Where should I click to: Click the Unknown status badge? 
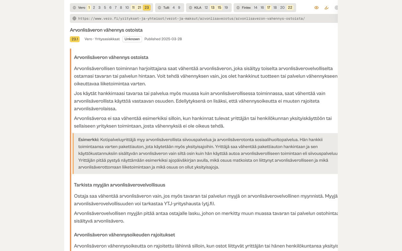click(x=132, y=39)
